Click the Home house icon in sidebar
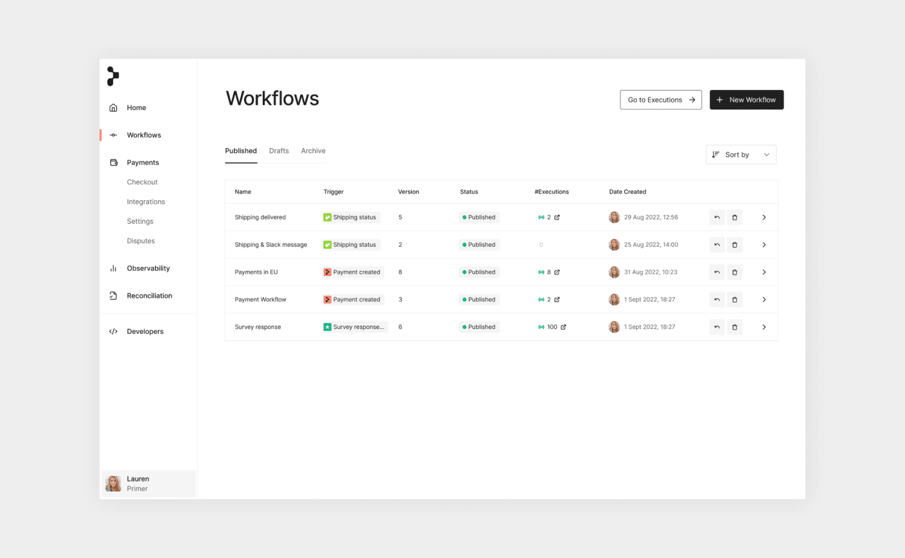 tap(113, 108)
